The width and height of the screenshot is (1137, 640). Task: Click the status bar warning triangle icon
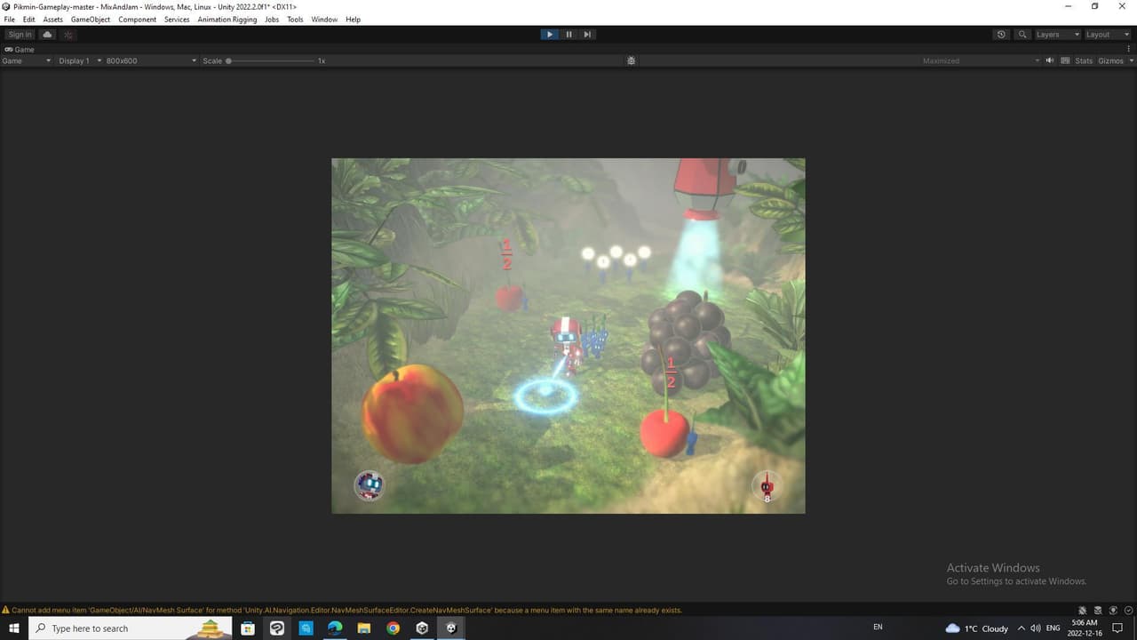[6, 611]
